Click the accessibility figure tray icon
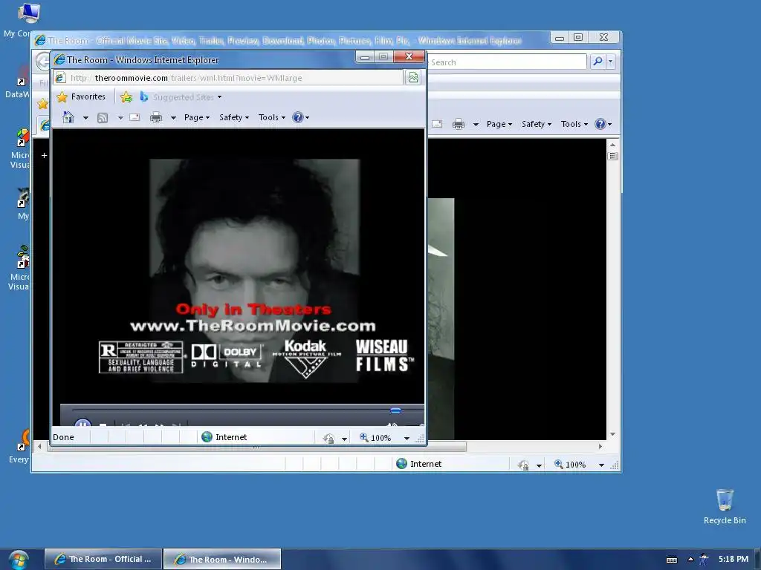761x570 pixels. coord(704,560)
